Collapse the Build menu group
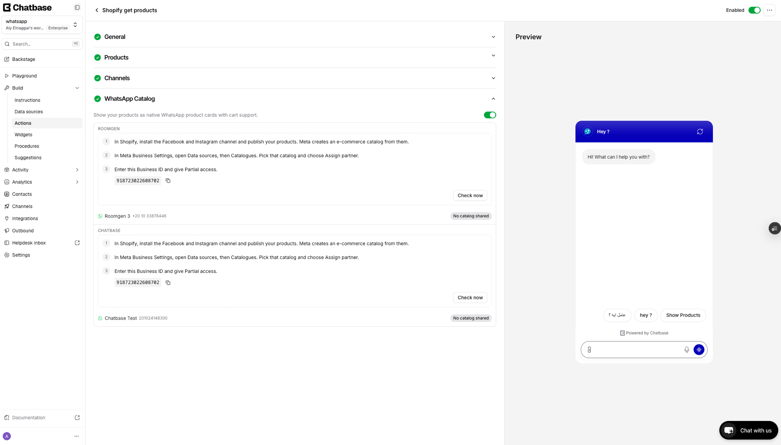 [42, 88]
